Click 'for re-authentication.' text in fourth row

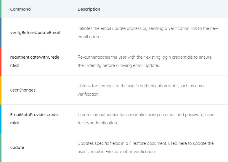click(98, 123)
